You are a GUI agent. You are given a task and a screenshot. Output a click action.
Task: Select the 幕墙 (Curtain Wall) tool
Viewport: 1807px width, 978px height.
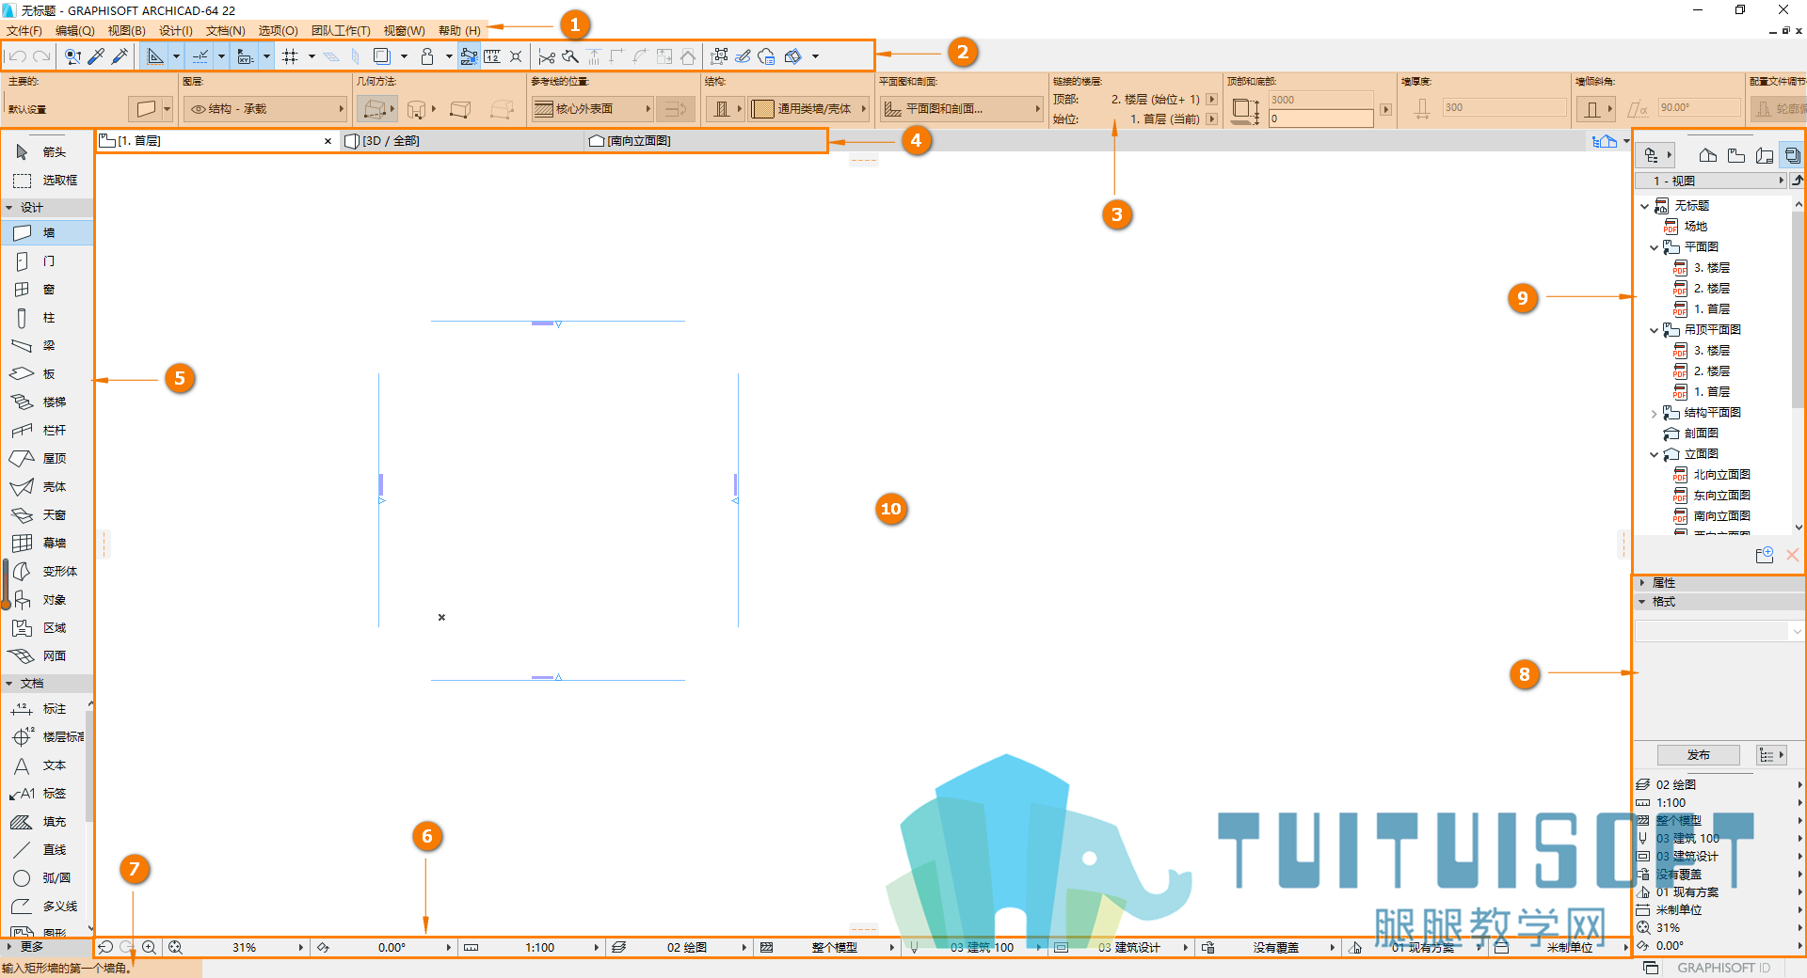(x=47, y=543)
